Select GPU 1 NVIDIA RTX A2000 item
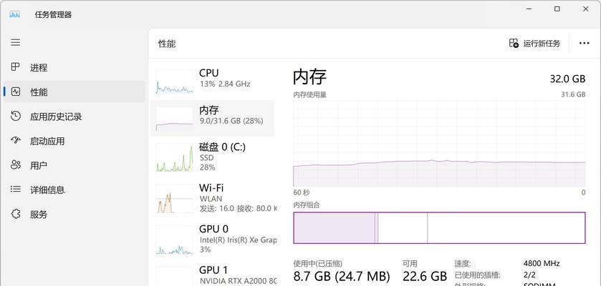The image size is (601, 286). click(212, 275)
